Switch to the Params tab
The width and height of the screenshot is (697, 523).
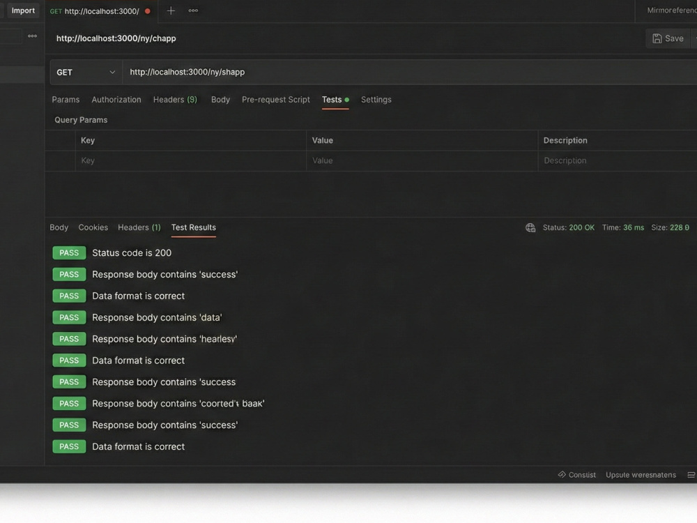pyautogui.click(x=66, y=100)
